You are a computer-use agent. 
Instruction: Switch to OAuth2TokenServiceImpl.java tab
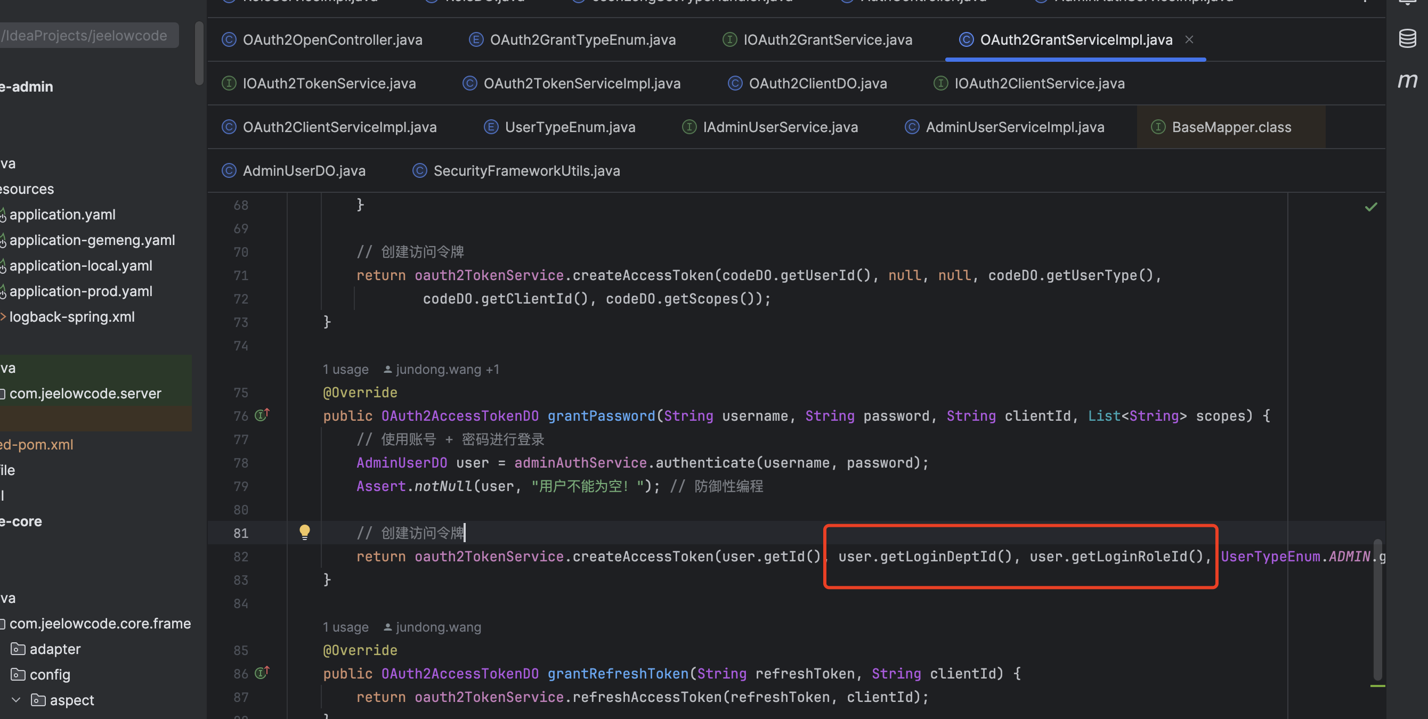pos(581,83)
